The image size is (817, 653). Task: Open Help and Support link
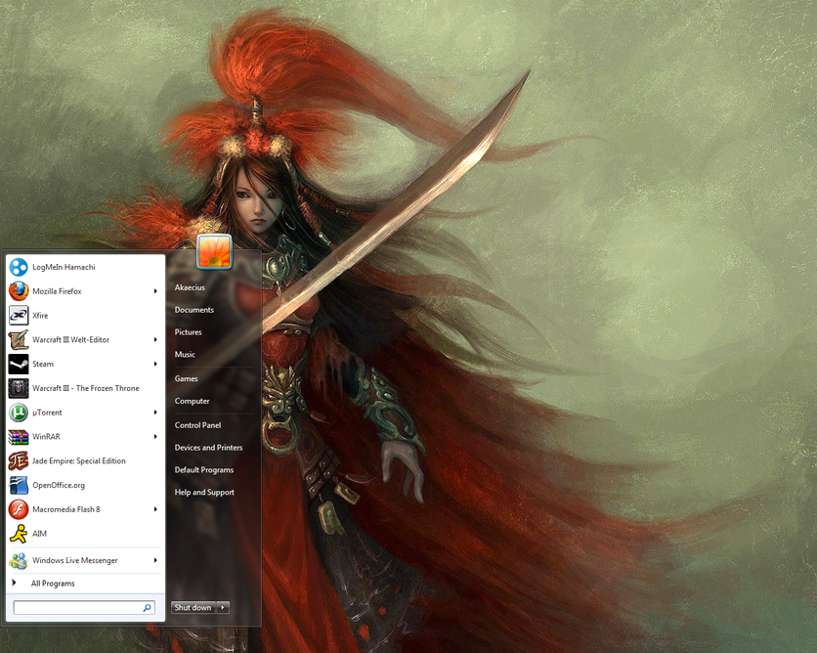pyautogui.click(x=204, y=493)
